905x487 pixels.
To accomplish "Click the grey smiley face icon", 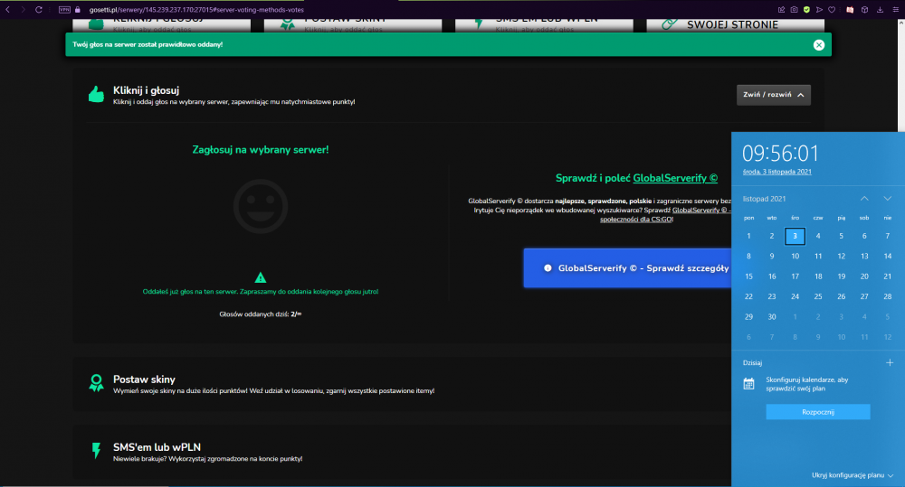I will pos(261,206).
